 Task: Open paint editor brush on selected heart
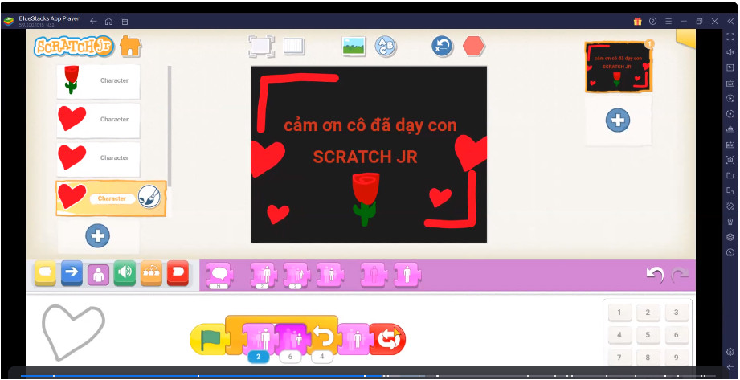(149, 197)
